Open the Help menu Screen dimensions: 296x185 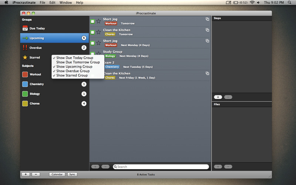click(80, 3)
